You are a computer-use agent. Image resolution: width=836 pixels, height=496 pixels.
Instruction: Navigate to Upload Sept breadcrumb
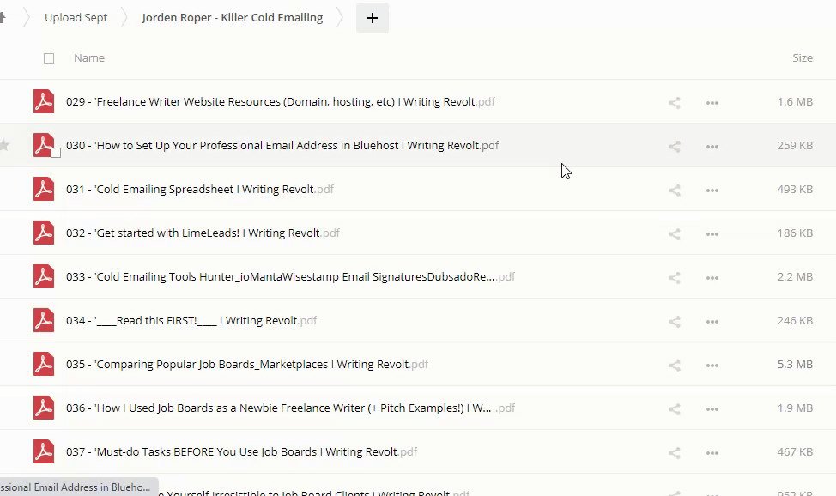pos(76,18)
